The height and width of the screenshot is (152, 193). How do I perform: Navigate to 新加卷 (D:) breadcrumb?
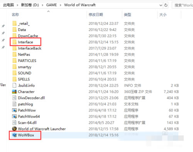pyautogui.click(x=30, y=5)
